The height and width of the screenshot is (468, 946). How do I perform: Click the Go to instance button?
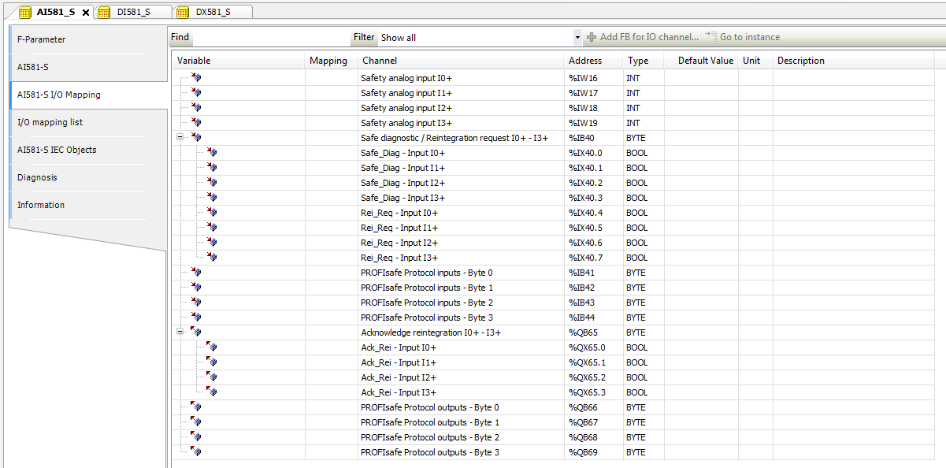742,37
